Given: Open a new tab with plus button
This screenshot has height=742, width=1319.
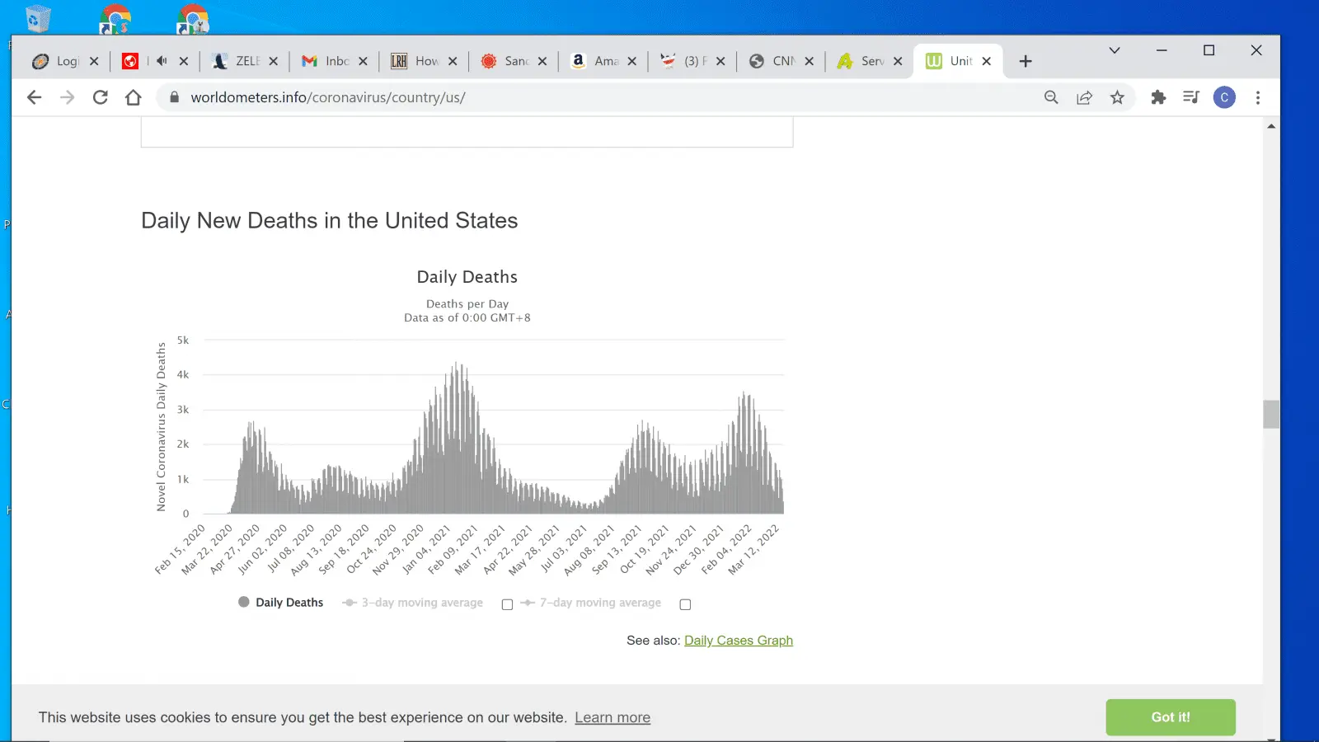Looking at the screenshot, I should pos(1026,61).
